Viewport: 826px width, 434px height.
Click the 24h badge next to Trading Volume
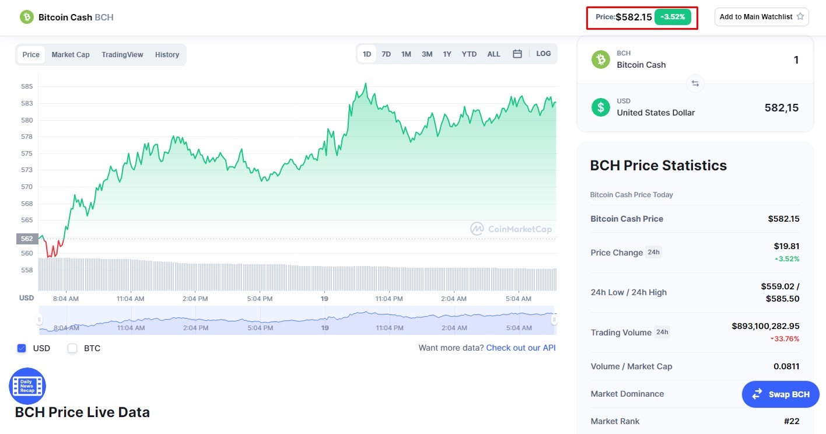coord(662,332)
